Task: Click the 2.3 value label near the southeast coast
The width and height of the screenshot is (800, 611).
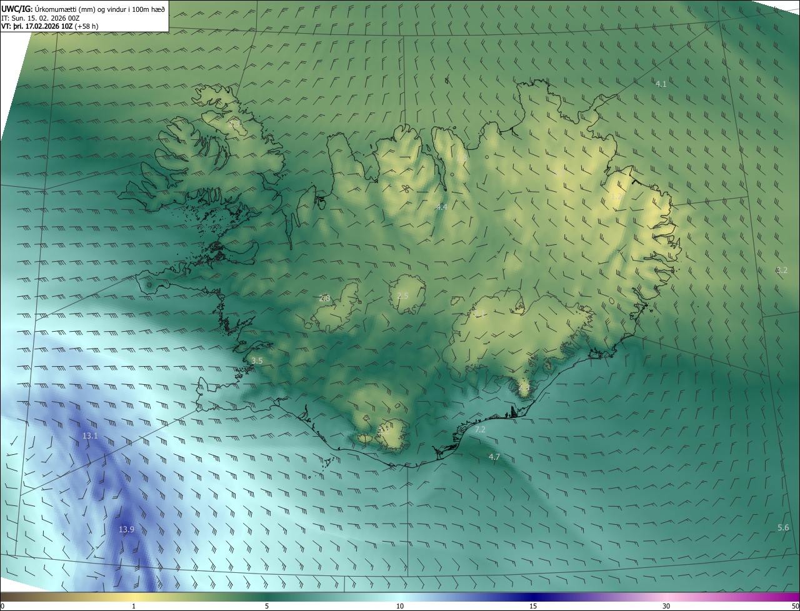Action: pyautogui.click(x=524, y=388)
